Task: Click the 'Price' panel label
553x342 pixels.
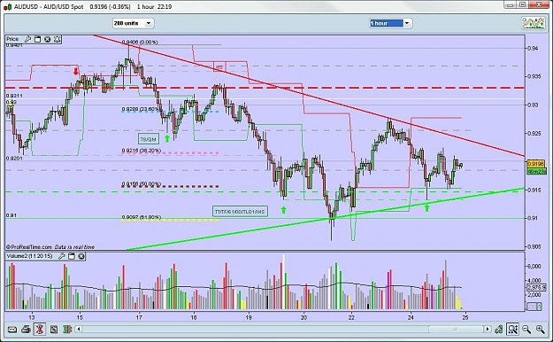Action: point(12,39)
